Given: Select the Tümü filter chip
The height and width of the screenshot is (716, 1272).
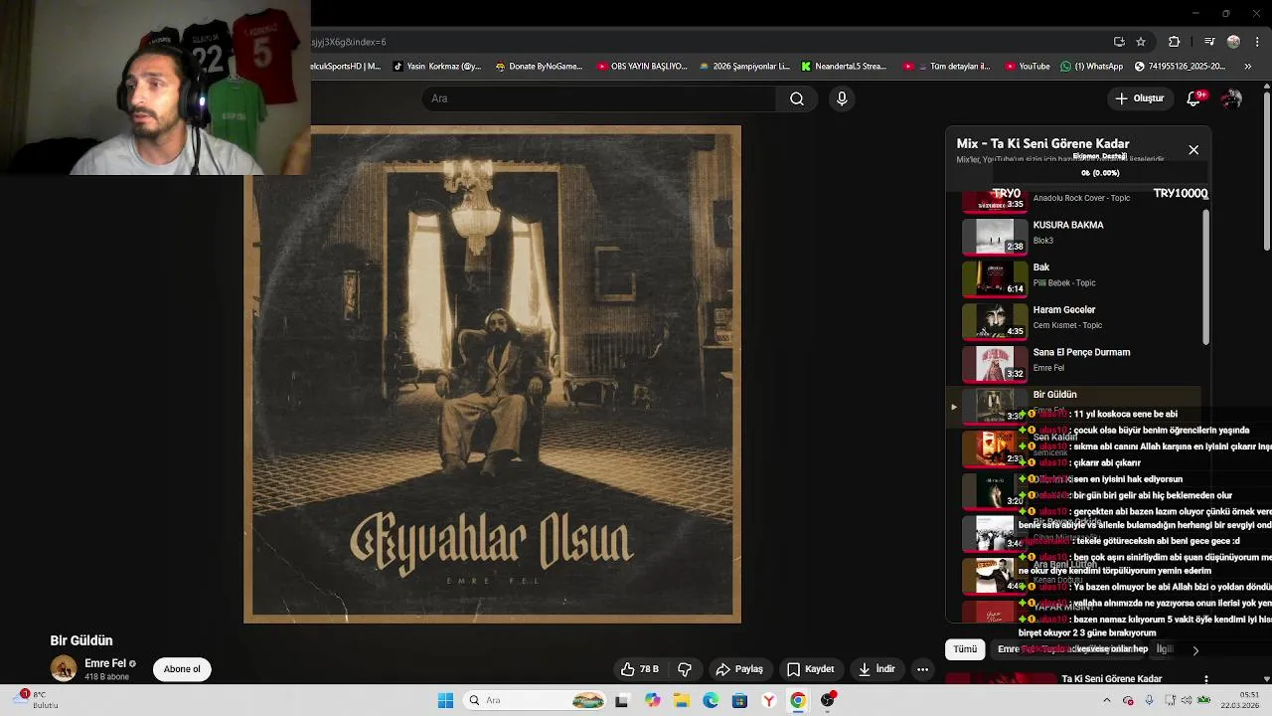Looking at the screenshot, I should [x=965, y=649].
